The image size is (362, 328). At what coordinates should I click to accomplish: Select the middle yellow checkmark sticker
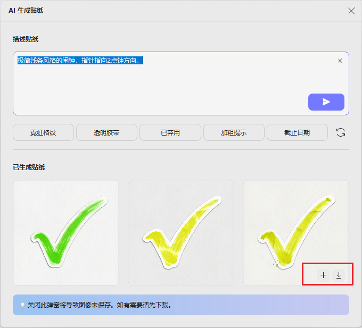[x=181, y=233]
